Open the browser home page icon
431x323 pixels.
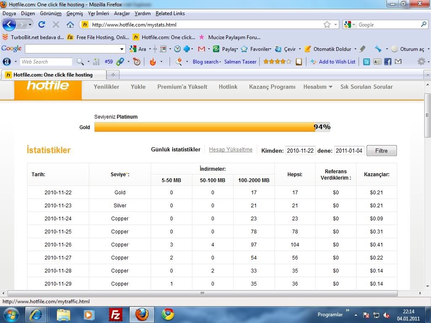coord(70,25)
